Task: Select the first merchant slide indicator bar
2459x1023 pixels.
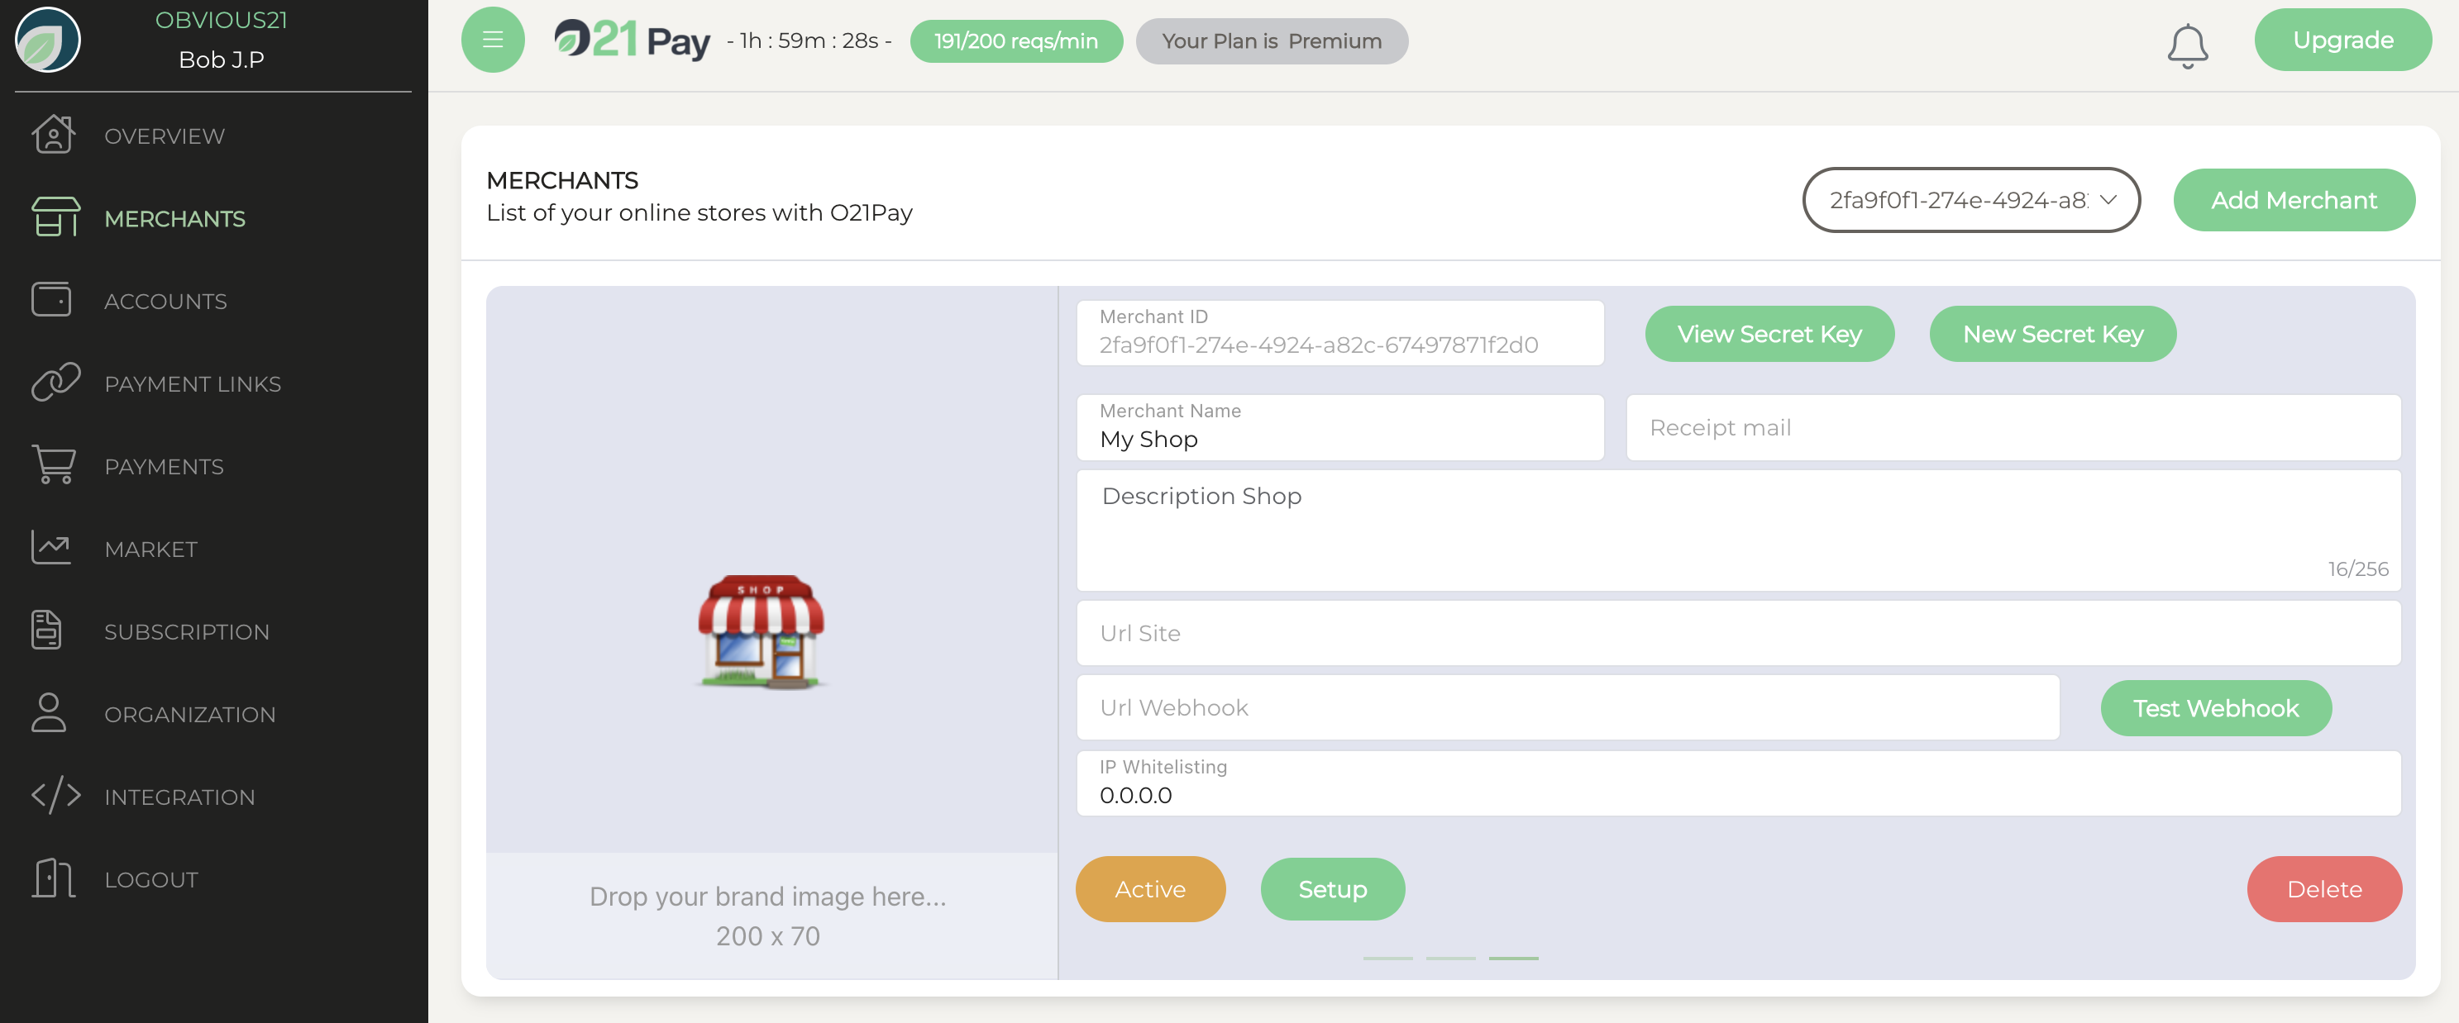Action: point(1387,957)
